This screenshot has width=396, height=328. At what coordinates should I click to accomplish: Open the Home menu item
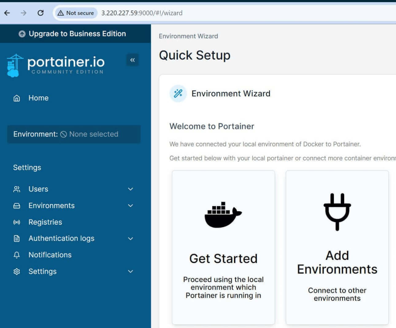(38, 98)
